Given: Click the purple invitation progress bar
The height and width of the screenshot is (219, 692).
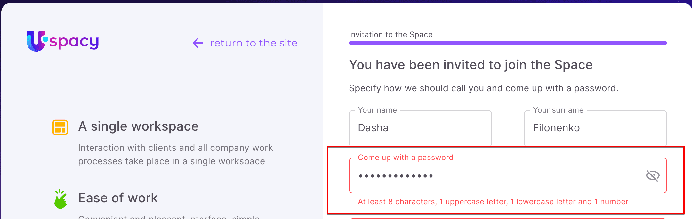Looking at the screenshot, I should [x=508, y=43].
